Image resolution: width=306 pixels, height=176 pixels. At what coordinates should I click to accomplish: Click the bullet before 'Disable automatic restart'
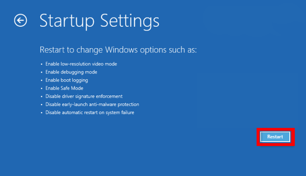click(42, 113)
